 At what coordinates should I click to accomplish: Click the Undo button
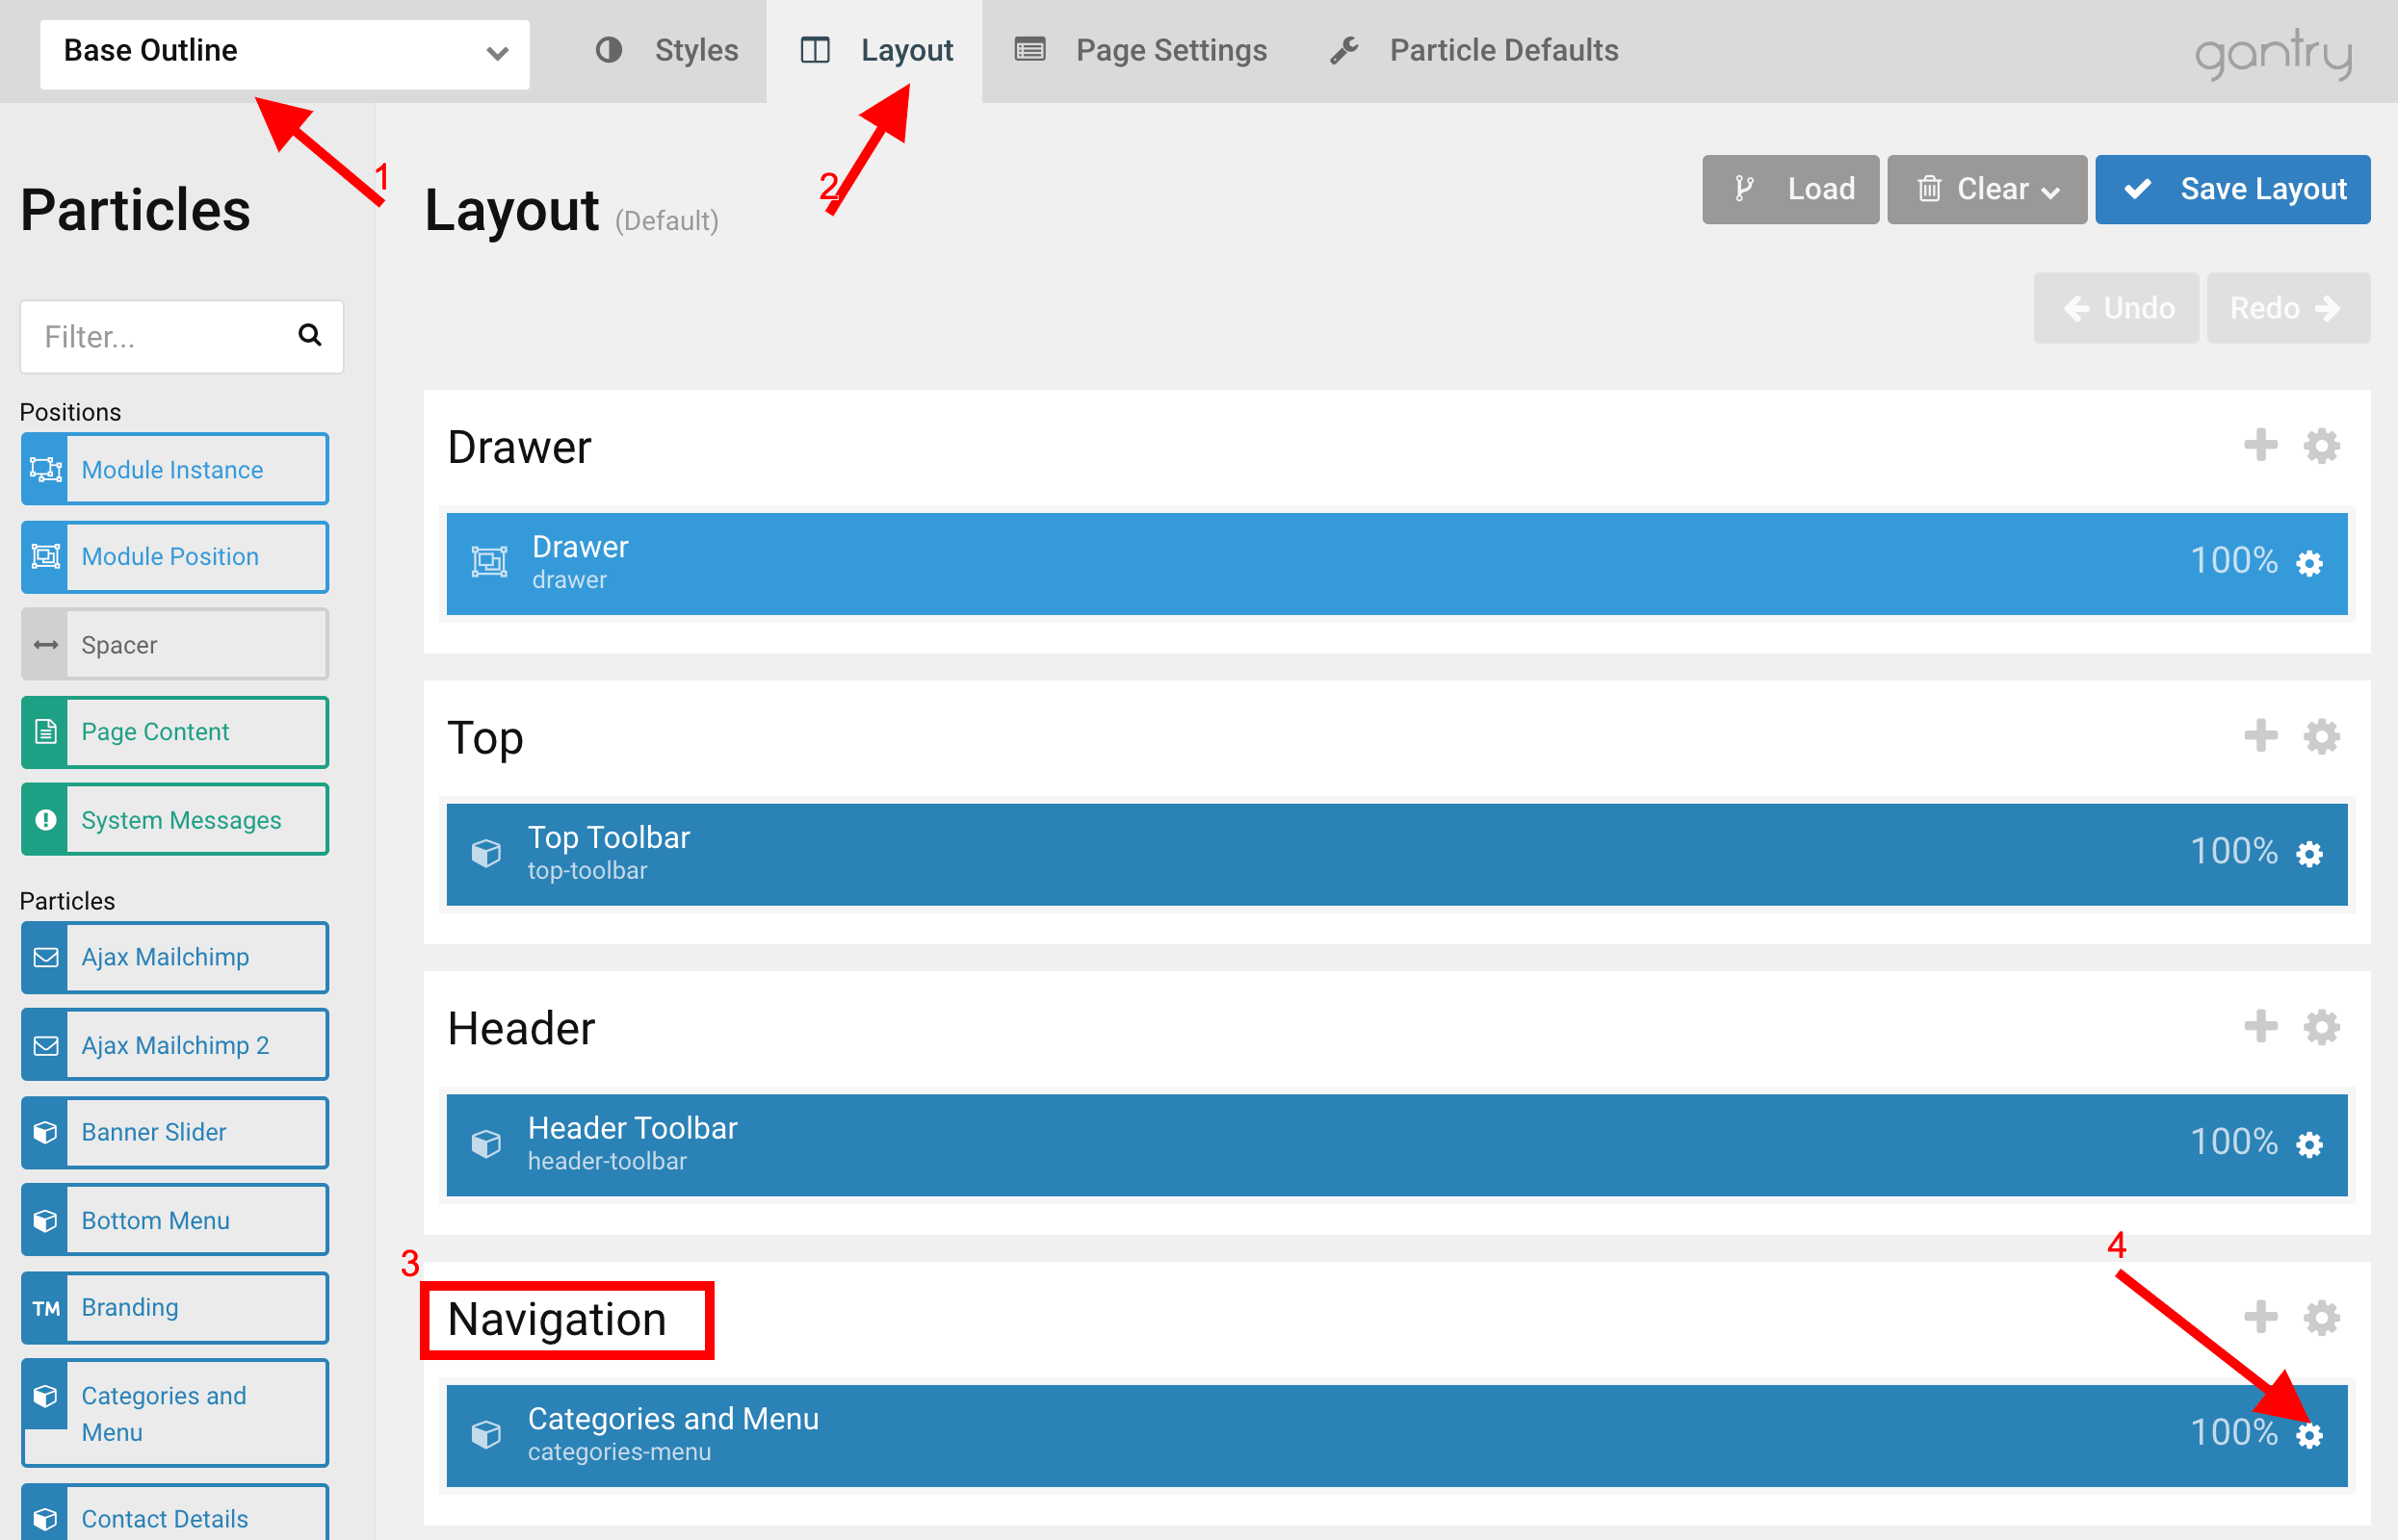click(2116, 308)
